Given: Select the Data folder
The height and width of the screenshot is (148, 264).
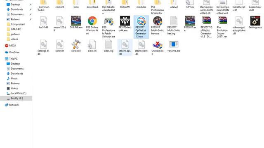Looking at the screenshot, I should click(76, 4).
